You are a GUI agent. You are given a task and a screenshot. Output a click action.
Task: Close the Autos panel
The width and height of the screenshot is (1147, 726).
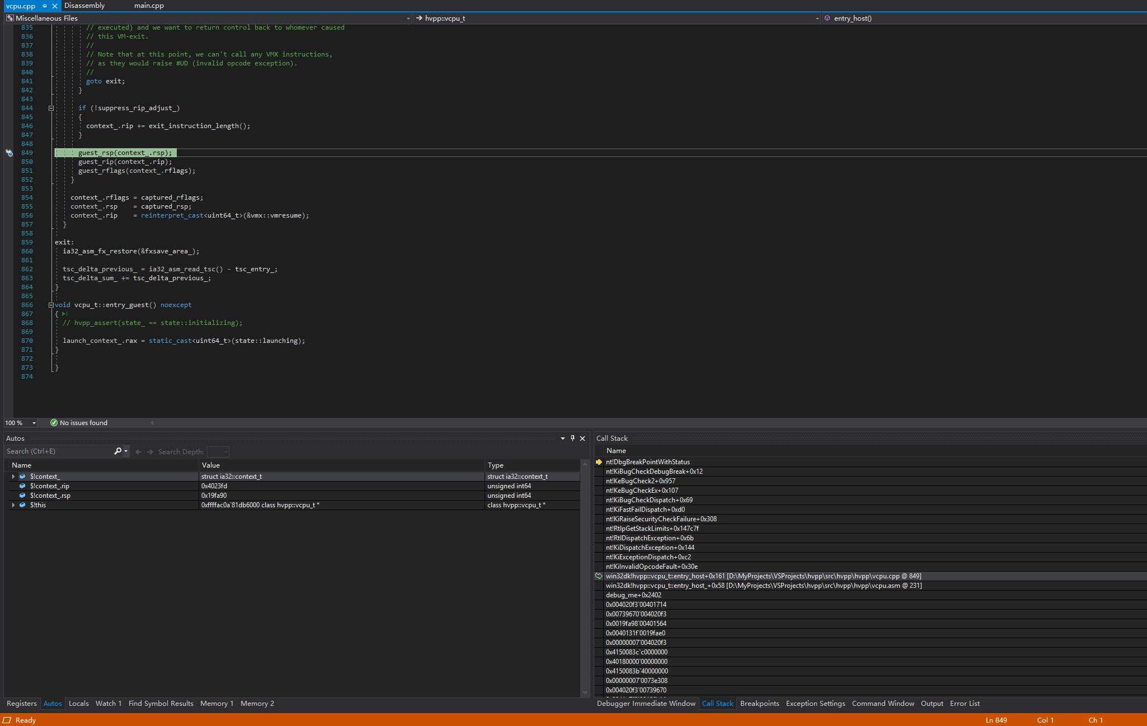point(582,439)
